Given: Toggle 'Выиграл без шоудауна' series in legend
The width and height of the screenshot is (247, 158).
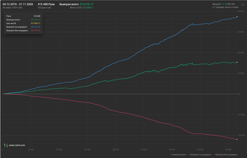Looking at the screenshot, I should tap(225, 155).
